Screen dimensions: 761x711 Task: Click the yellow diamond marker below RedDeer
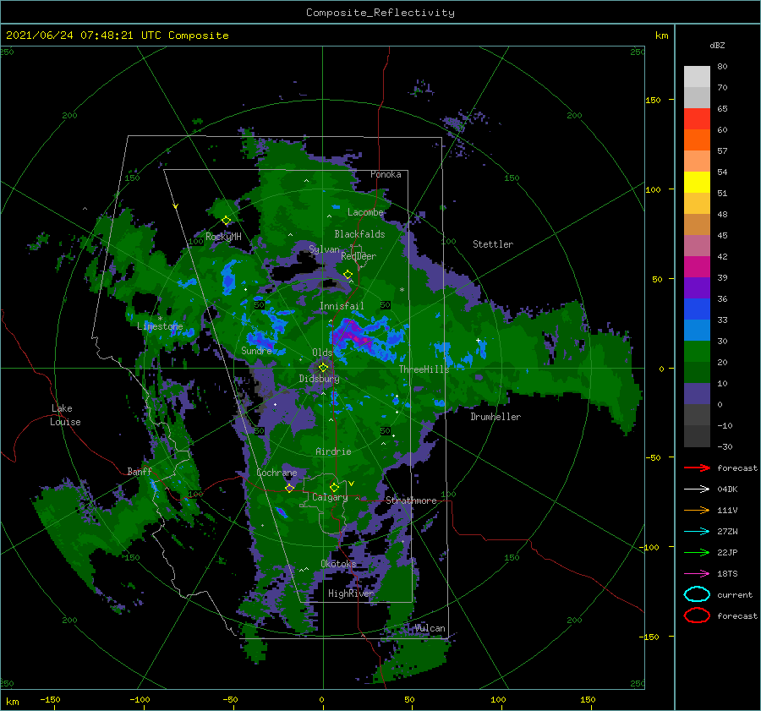(x=348, y=275)
